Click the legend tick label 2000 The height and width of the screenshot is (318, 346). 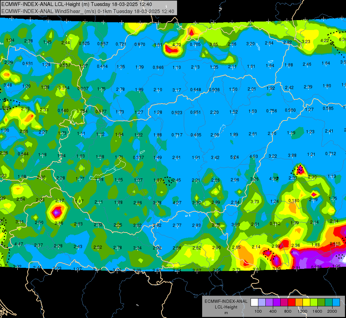click(x=332, y=311)
